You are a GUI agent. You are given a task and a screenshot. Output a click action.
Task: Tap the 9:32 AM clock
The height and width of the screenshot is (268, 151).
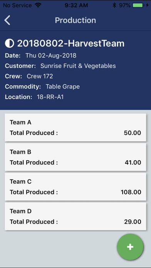[76, 5]
